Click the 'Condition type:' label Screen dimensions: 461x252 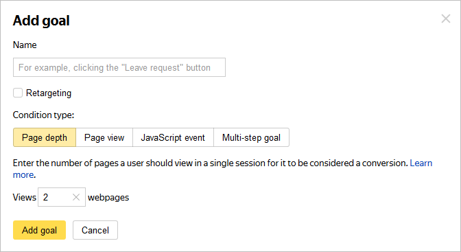point(43,115)
